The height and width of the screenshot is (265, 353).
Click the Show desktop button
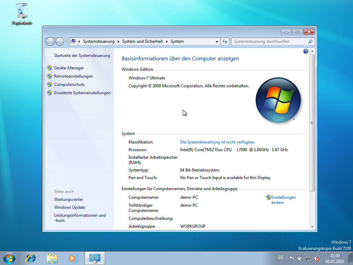click(x=351, y=258)
